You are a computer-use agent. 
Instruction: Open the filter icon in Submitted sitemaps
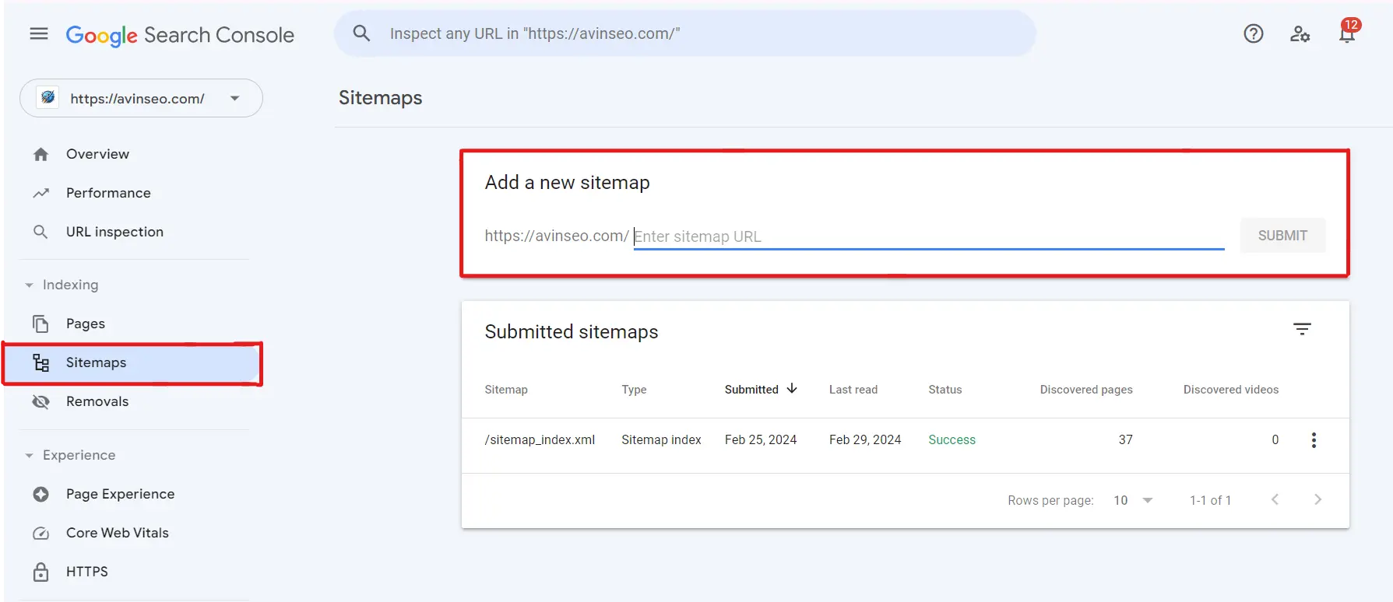1302,329
